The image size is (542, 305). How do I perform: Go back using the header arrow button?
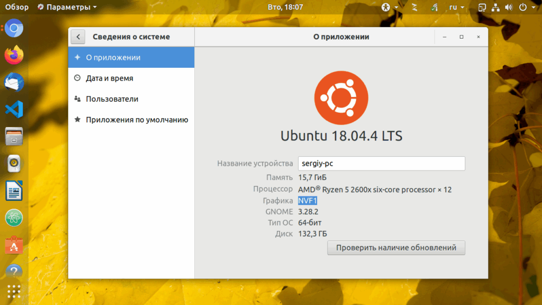click(x=78, y=37)
